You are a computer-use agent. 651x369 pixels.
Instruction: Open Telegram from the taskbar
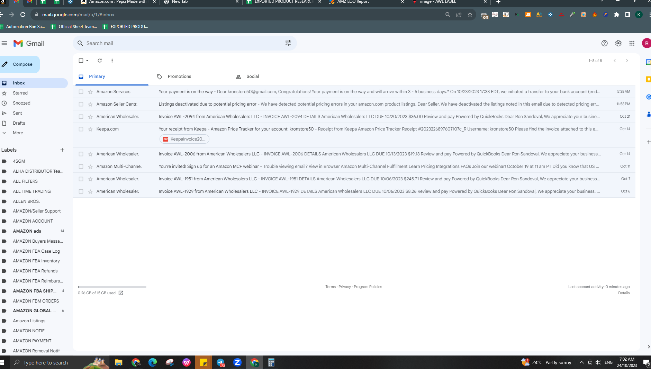(x=220, y=362)
